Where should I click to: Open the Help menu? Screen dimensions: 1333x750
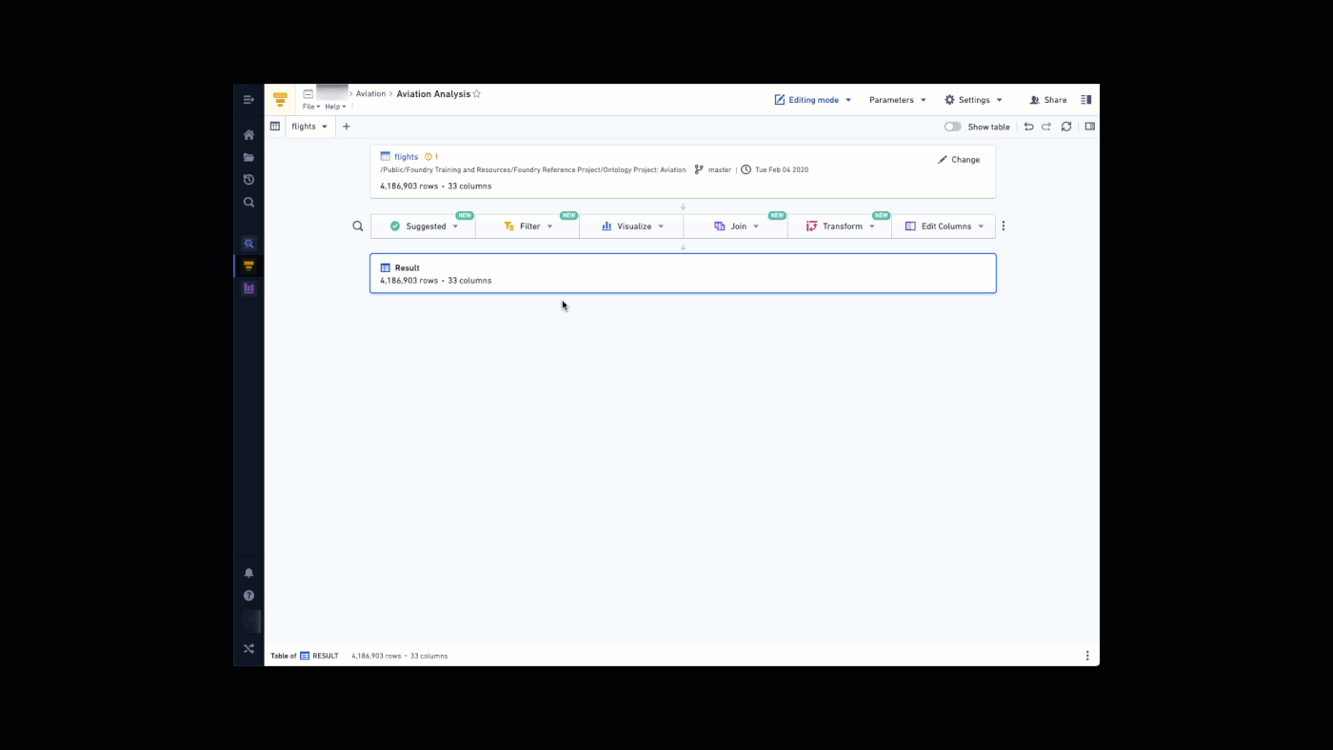pyautogui.click(x=335, y=107)
